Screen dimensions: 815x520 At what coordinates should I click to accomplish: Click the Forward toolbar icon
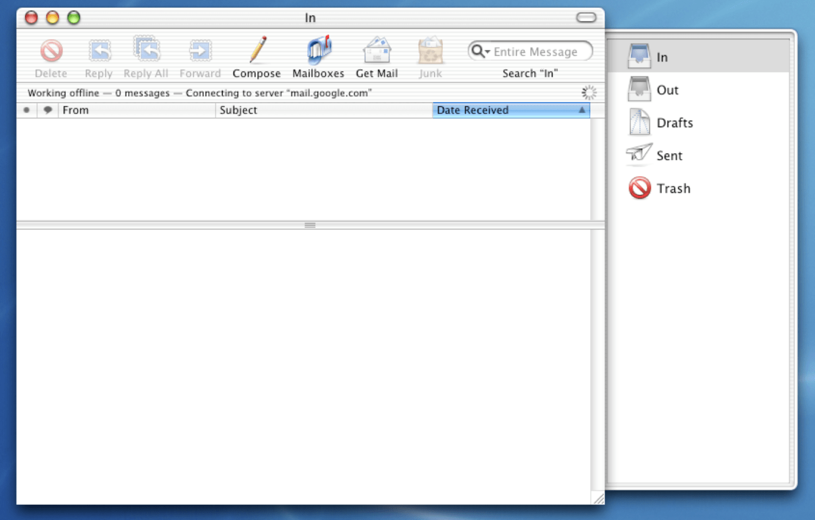click(x=200, y=51)
